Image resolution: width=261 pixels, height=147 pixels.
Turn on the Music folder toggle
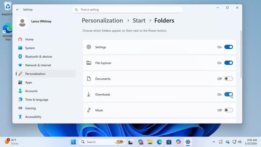[x=228, y=110]
